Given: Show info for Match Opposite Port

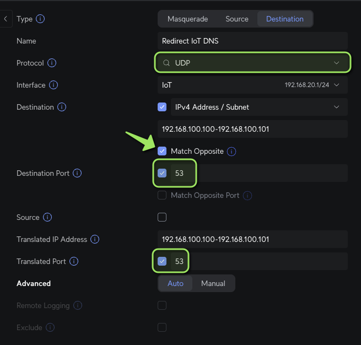Looking at the screenshot, I should pyautogui.click(x=247, y=196).
